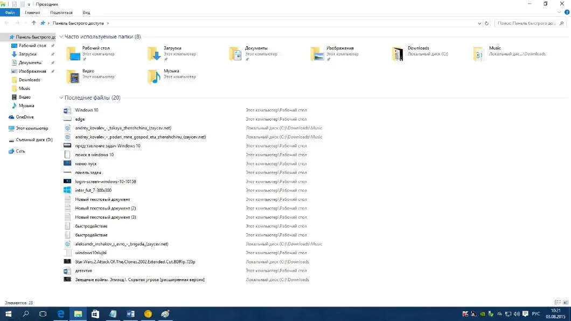Switch to details view in status bar
571x321 pixels.
pos(558,303)
